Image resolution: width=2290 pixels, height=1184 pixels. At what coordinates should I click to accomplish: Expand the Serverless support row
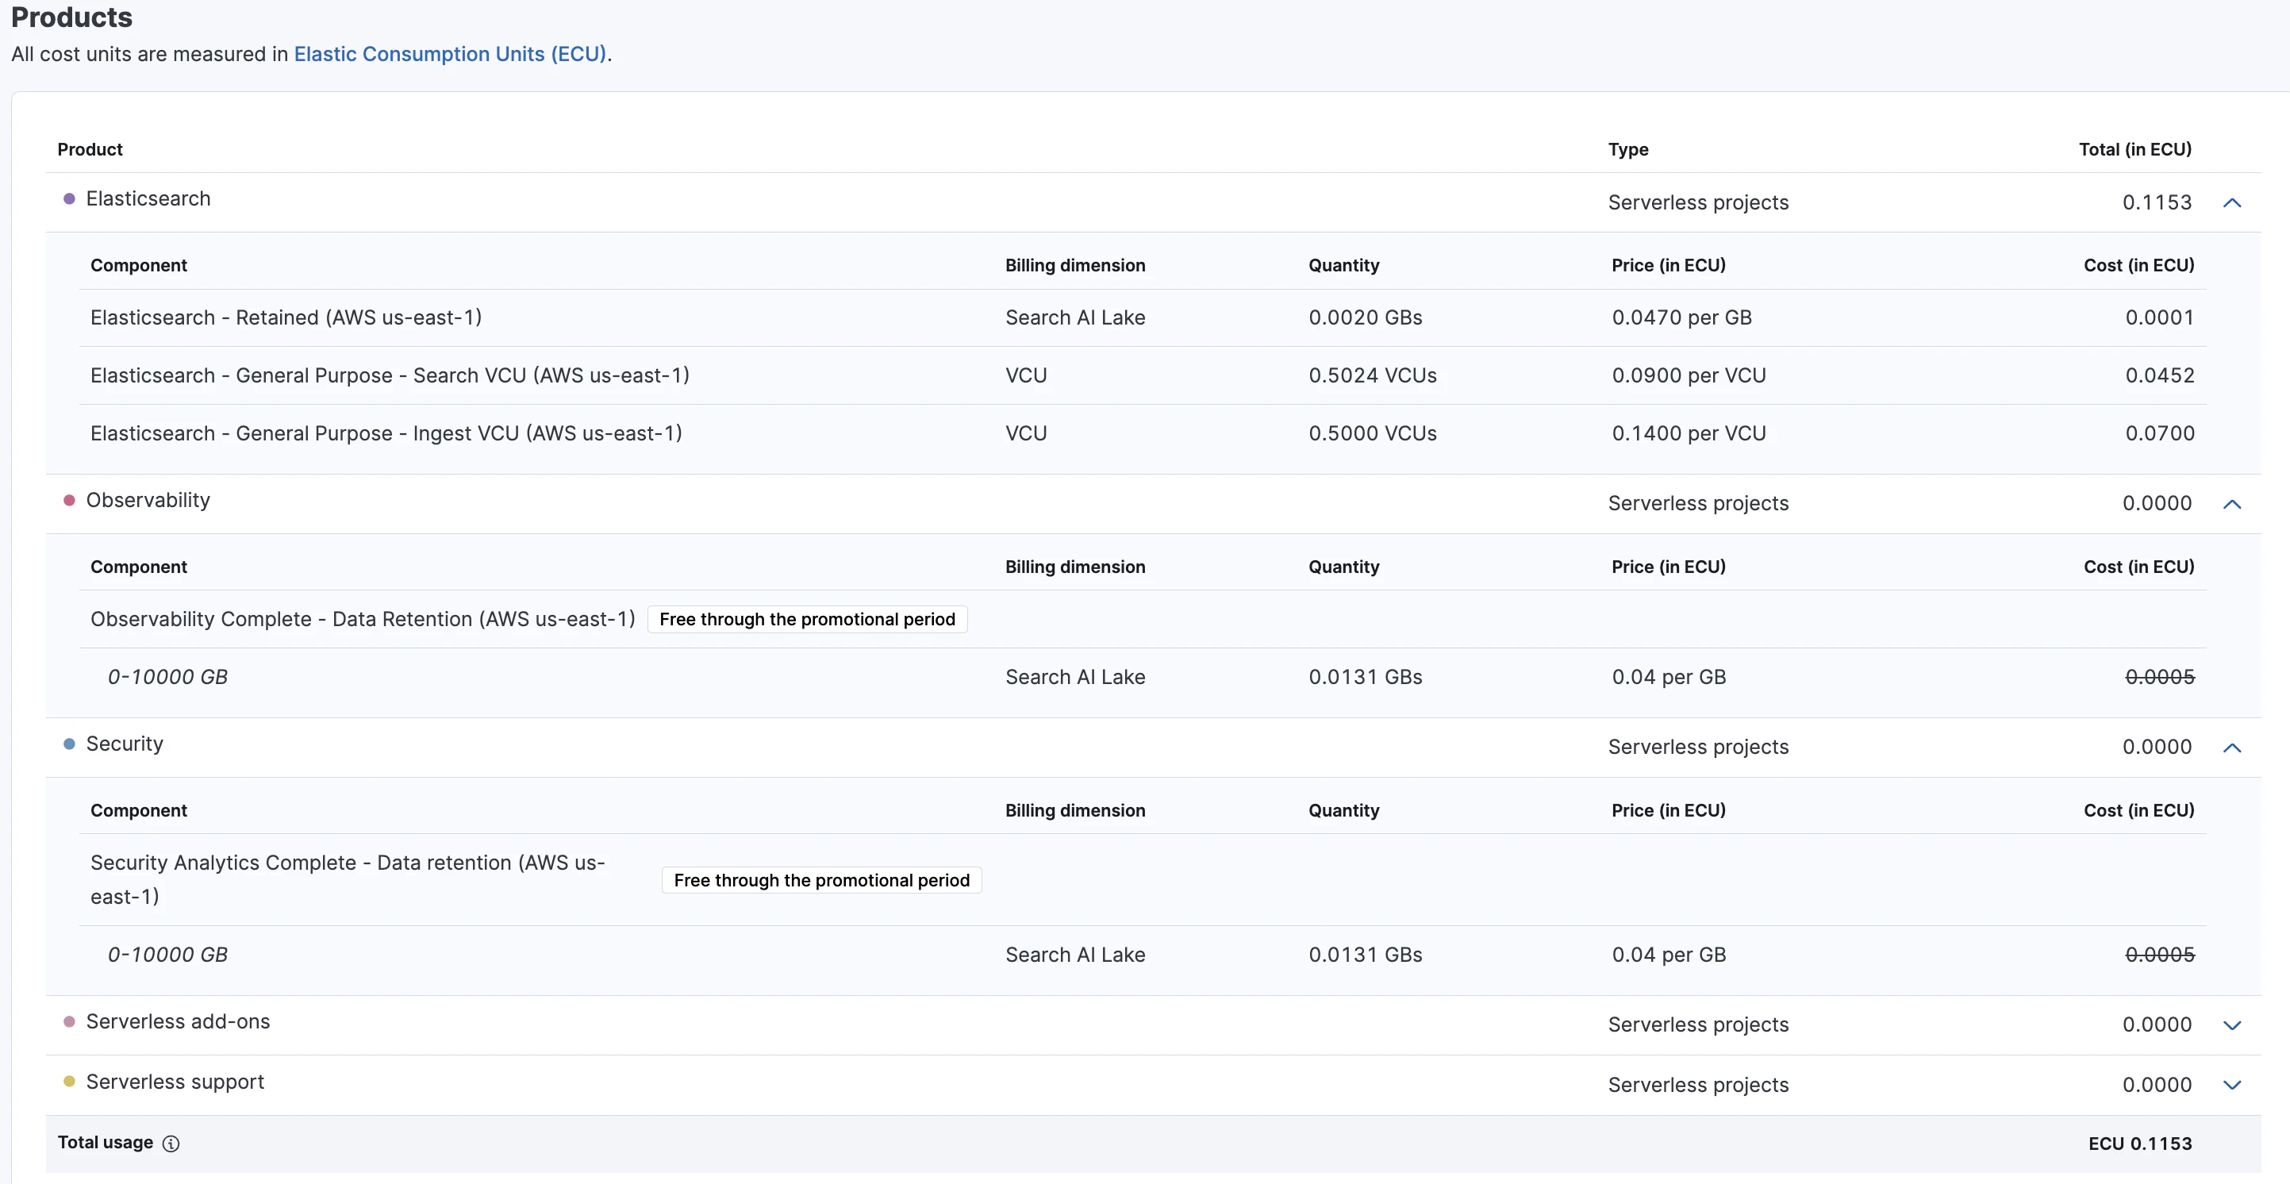tap(2231, 1085)
